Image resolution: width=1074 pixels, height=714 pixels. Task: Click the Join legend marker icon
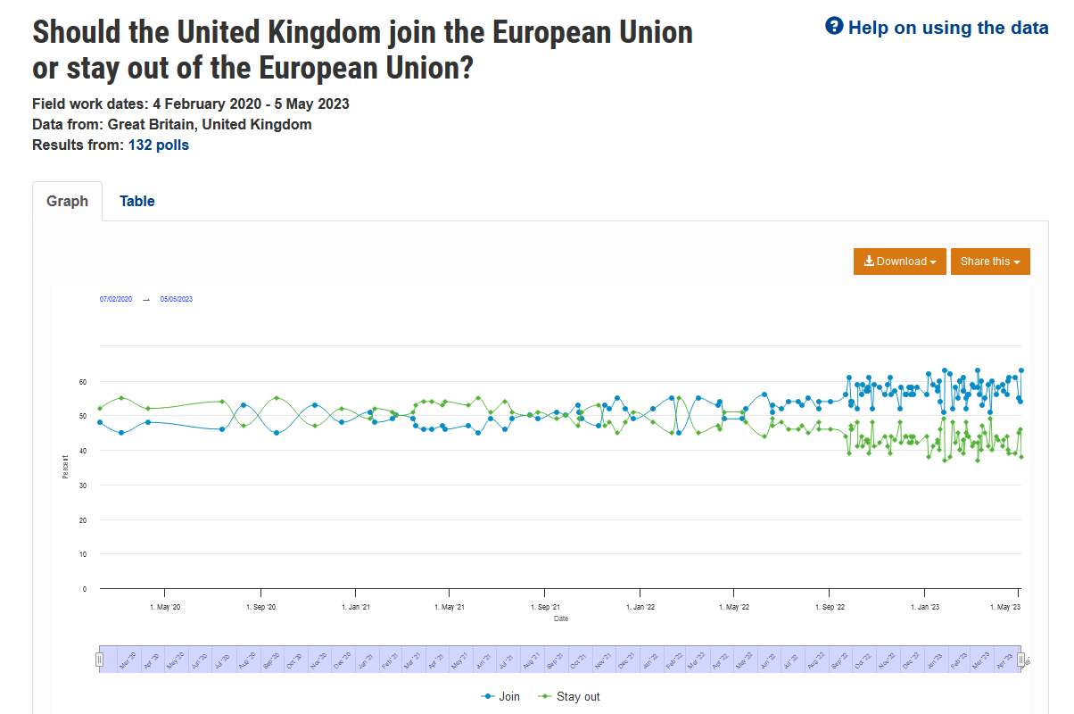(488, 696)
